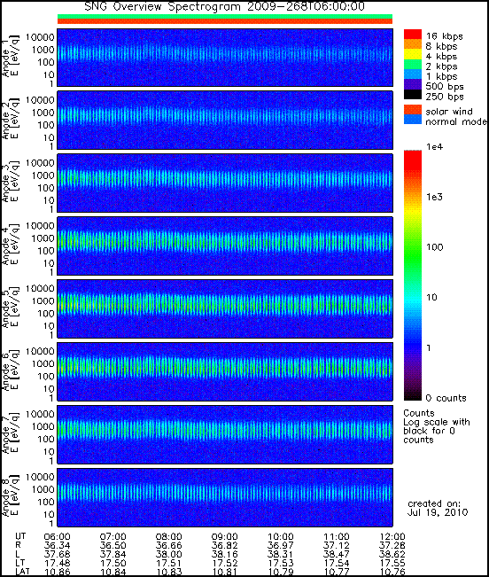Click the Anode 3 spectrogram panel
This screenshot has height=577, width=489.
(x=225, y=183)
